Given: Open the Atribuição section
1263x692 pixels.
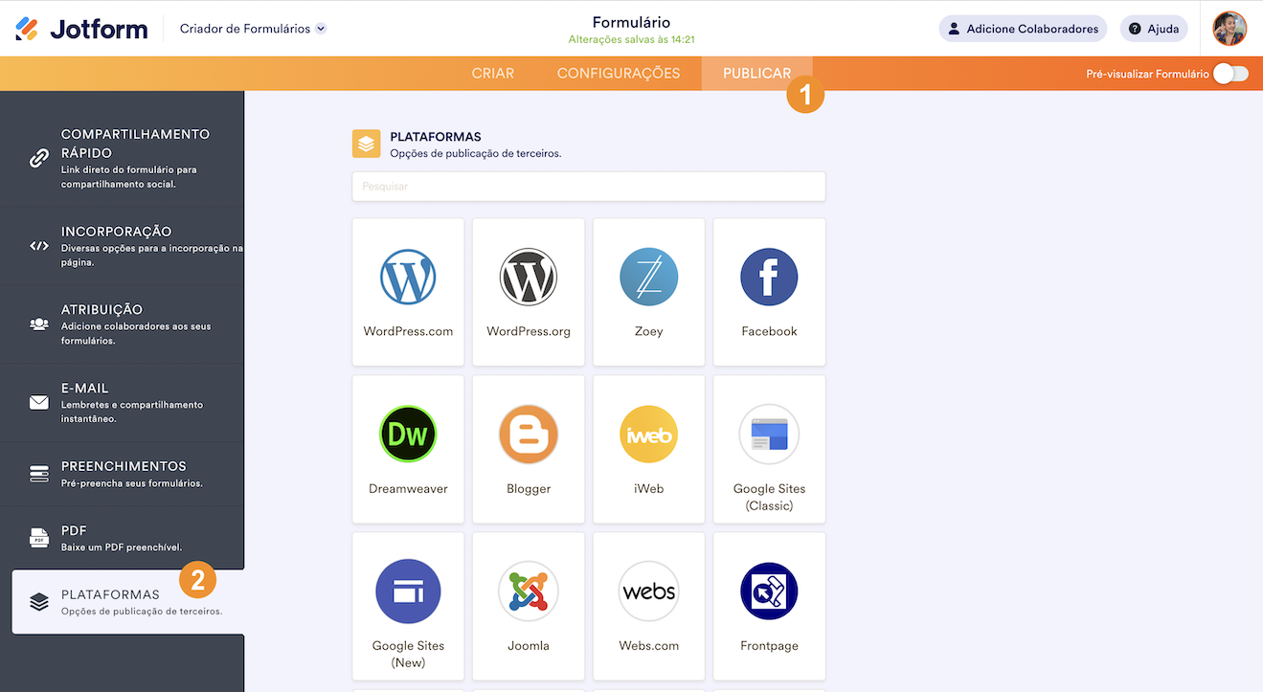Looking at the screenshot, I should coord(122,324).
